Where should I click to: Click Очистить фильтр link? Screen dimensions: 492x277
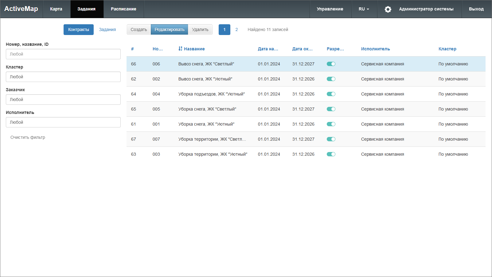click(28, 137)
